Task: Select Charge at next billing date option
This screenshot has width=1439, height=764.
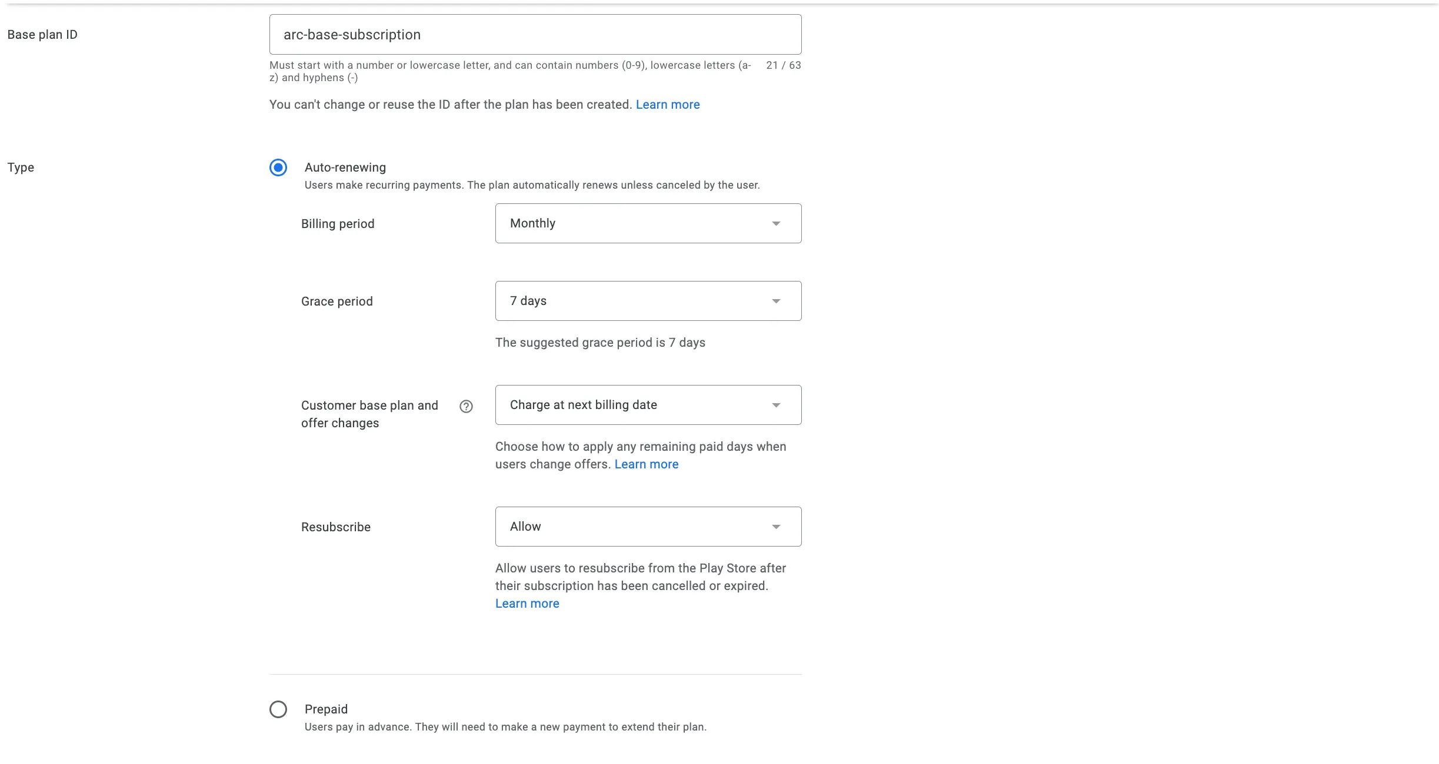Action: tap(648, 405)
